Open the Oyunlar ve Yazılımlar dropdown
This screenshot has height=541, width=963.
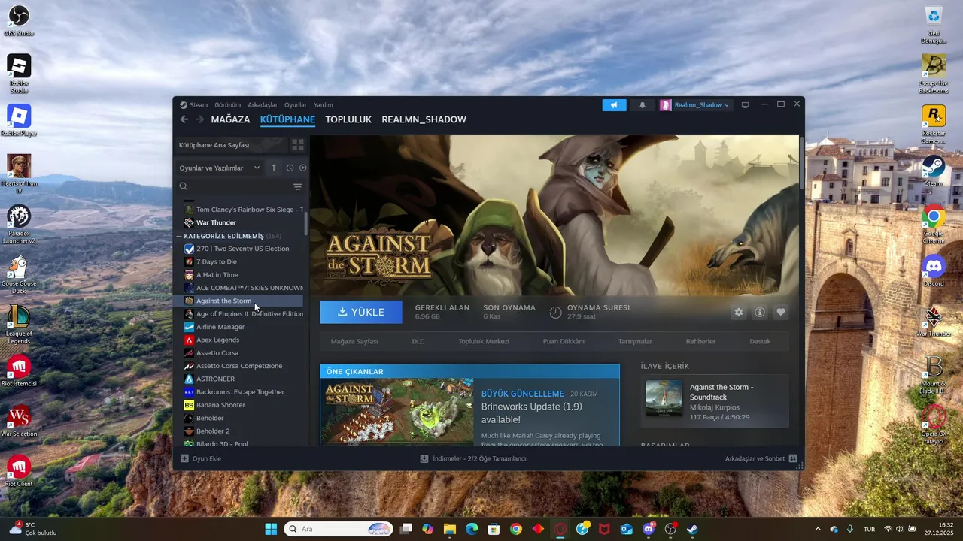[x=219, y=168]
